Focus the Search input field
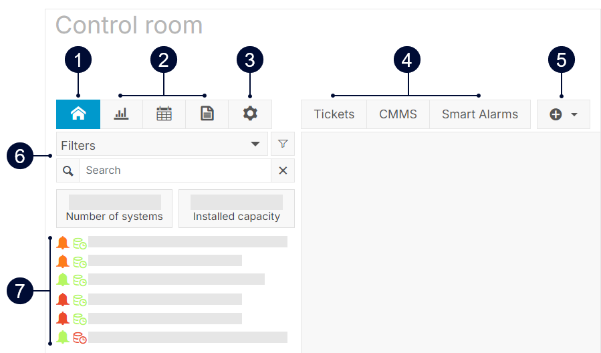The height and width of the screenshot is (353, 601). [x=174, y=170]
